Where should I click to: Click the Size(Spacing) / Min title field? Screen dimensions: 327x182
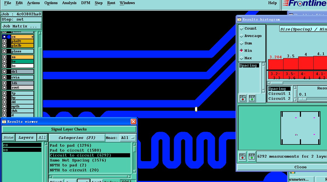click(x=303, y=29)
